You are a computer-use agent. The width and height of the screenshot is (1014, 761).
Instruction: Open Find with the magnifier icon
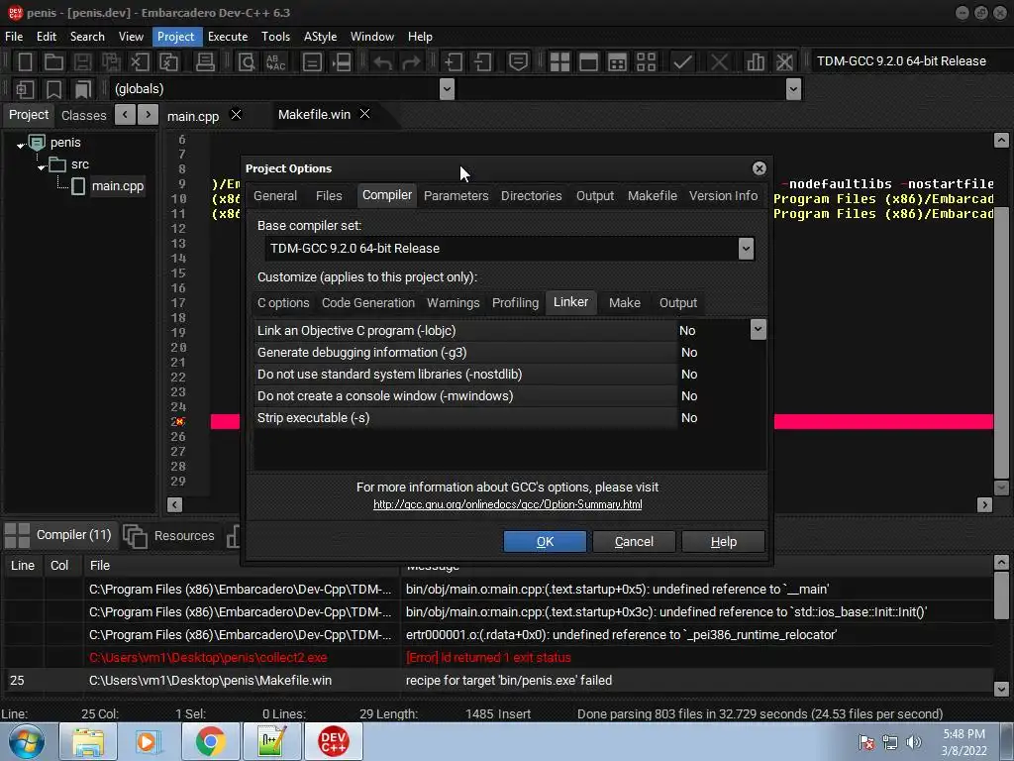(247, 62)
